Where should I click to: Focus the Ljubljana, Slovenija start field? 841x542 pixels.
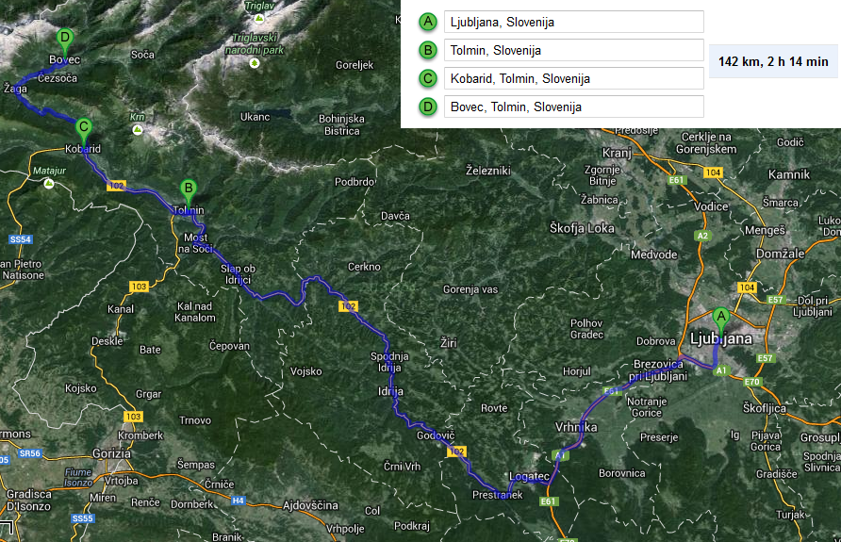(575, 22)
